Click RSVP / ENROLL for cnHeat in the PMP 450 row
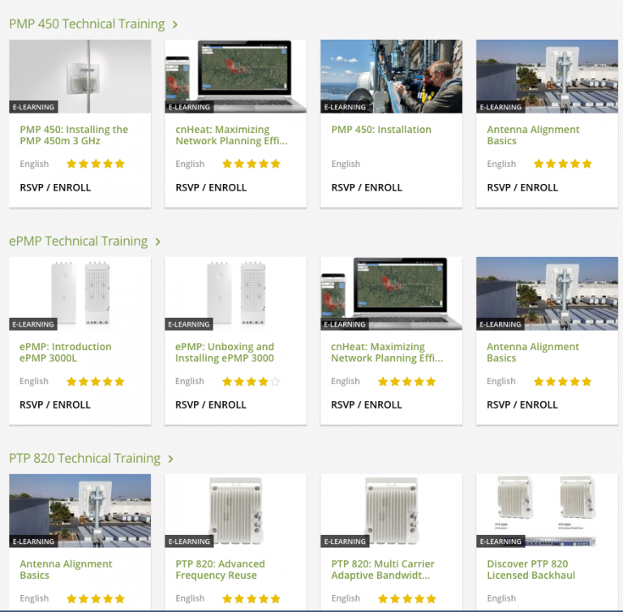 [211, 187]
